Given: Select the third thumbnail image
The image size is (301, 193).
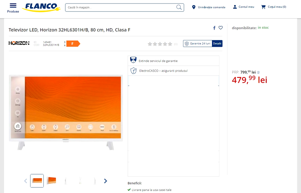Looking at the screenshot, I should click(x=66, y=181).
